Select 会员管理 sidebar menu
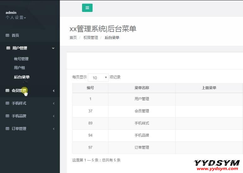This screenshot has width=243, height=173. pos(19,90)
